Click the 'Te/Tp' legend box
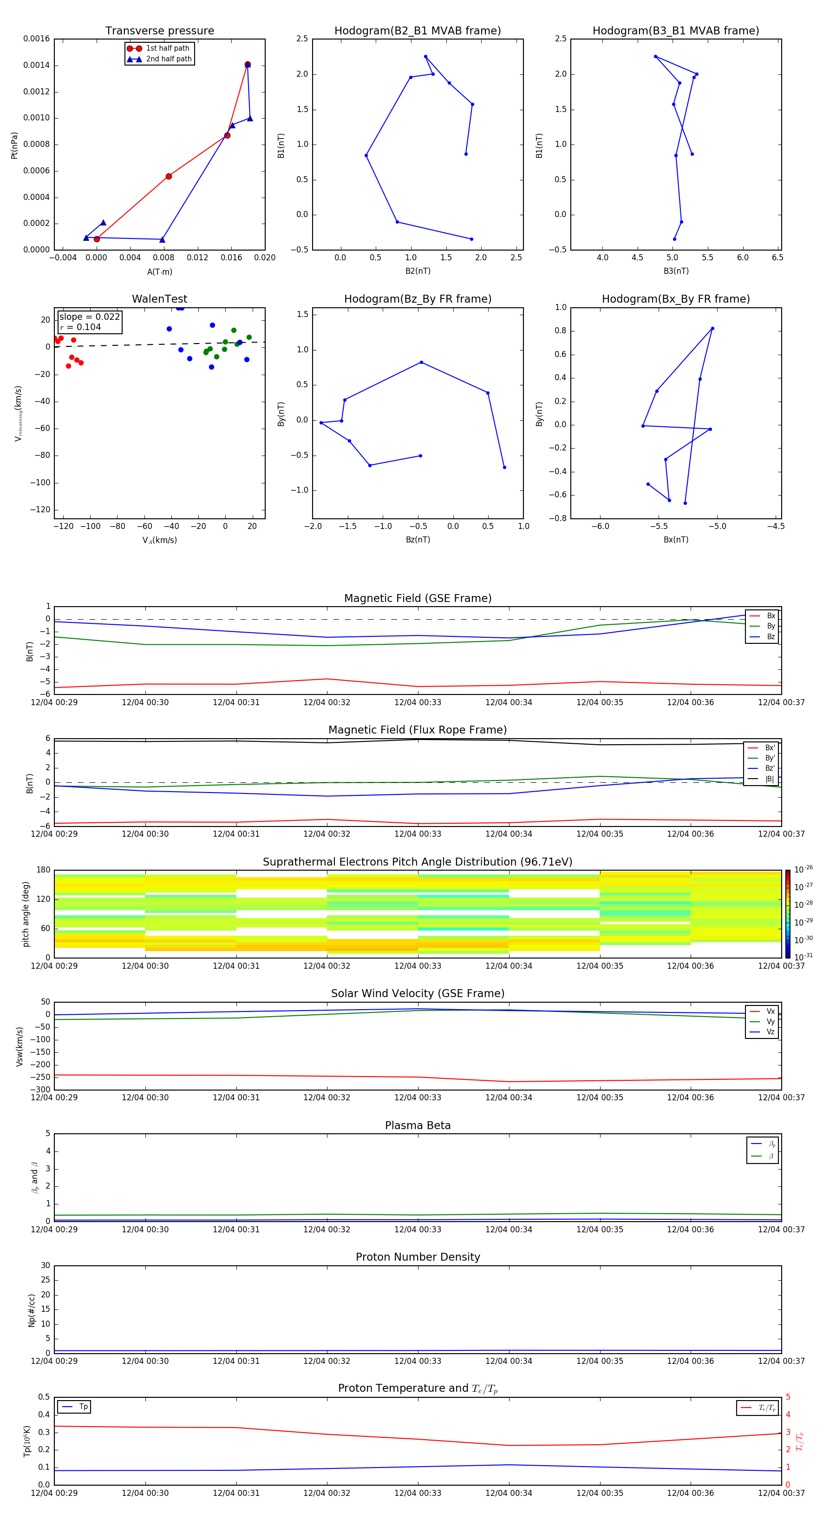 [x=758, y=1408]
